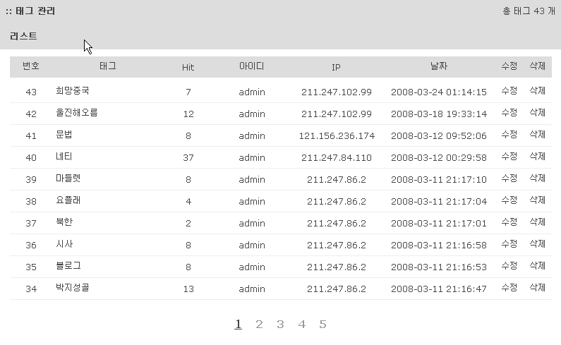
Task: Delete the 시사 tag row
Action: (x=538, y=244)
